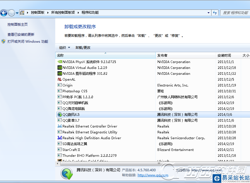Open the http://www.qq.com help link

[153, 175]
